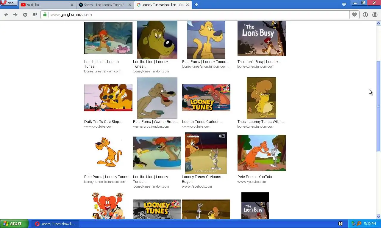Open the Pete Puma Warner Bros thumbnail

[x=157, y=98]
